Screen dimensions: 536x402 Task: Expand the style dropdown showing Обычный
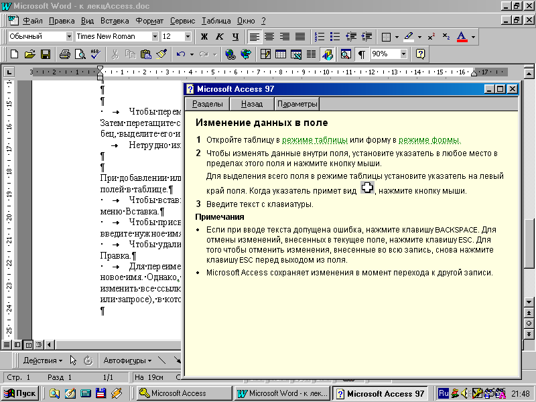click(69, 36)
